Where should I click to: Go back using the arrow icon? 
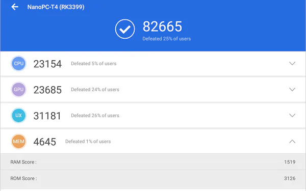click(x=15, y=7)
